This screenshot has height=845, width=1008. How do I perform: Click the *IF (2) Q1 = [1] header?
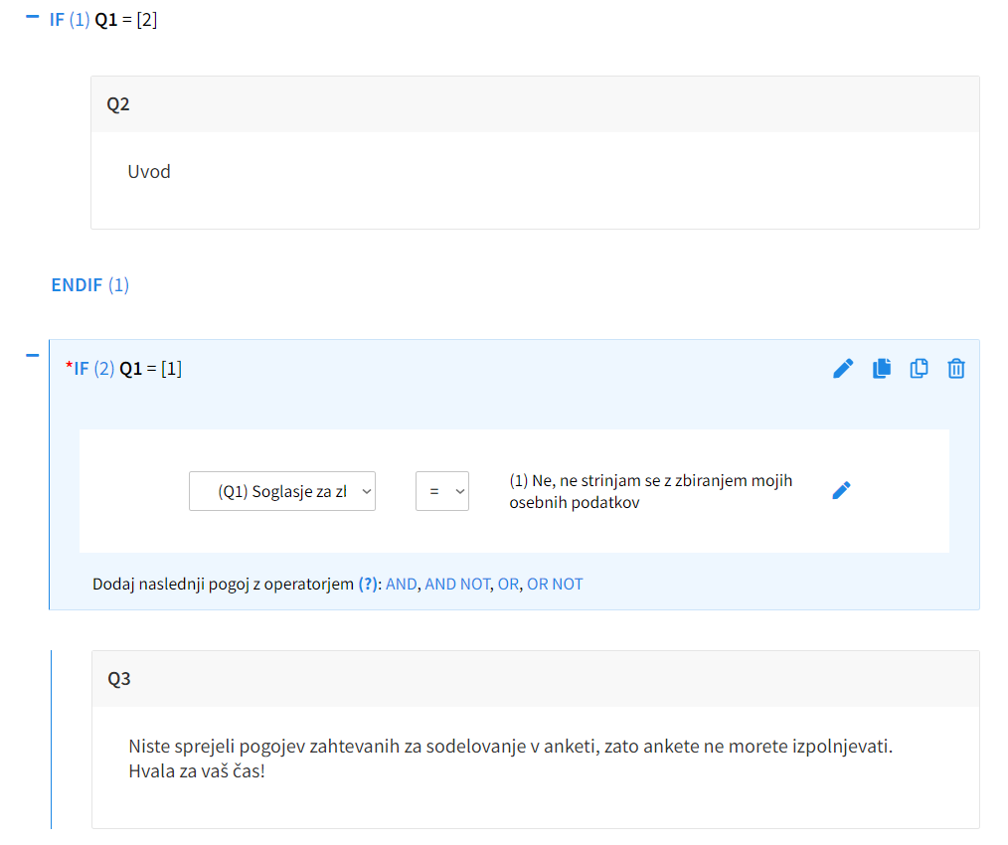click(x=124, y=369)
